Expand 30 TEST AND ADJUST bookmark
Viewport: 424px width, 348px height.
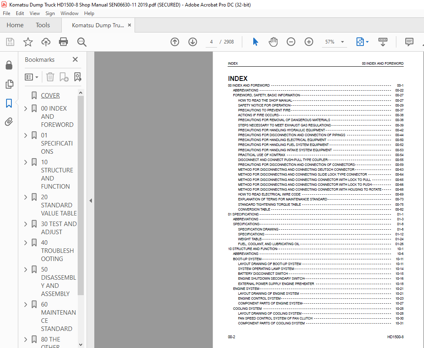pos(26,224)
